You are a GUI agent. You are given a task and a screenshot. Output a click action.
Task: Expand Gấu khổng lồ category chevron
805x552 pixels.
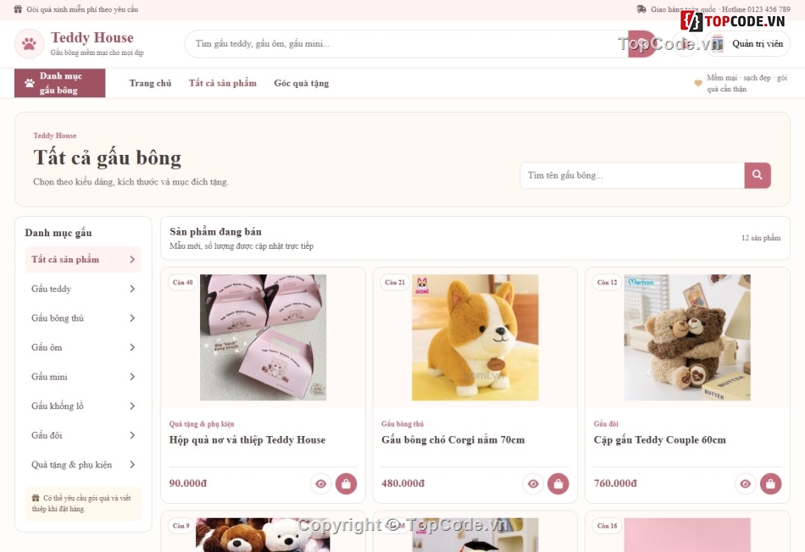[132, 406]
